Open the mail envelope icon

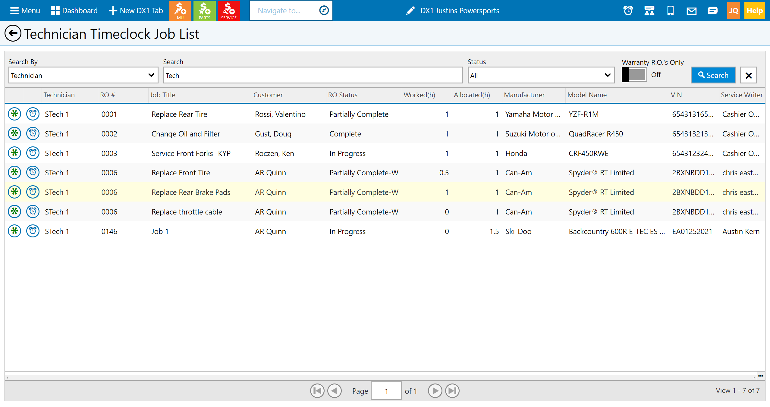pos(691,11)
